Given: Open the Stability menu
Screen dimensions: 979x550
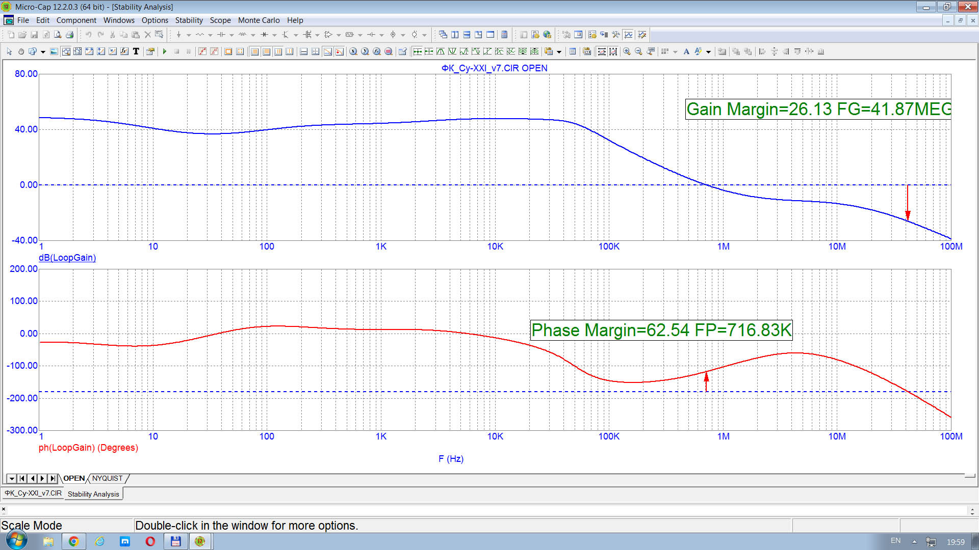Looking at the screenshot, I should (x=189, y=20).
